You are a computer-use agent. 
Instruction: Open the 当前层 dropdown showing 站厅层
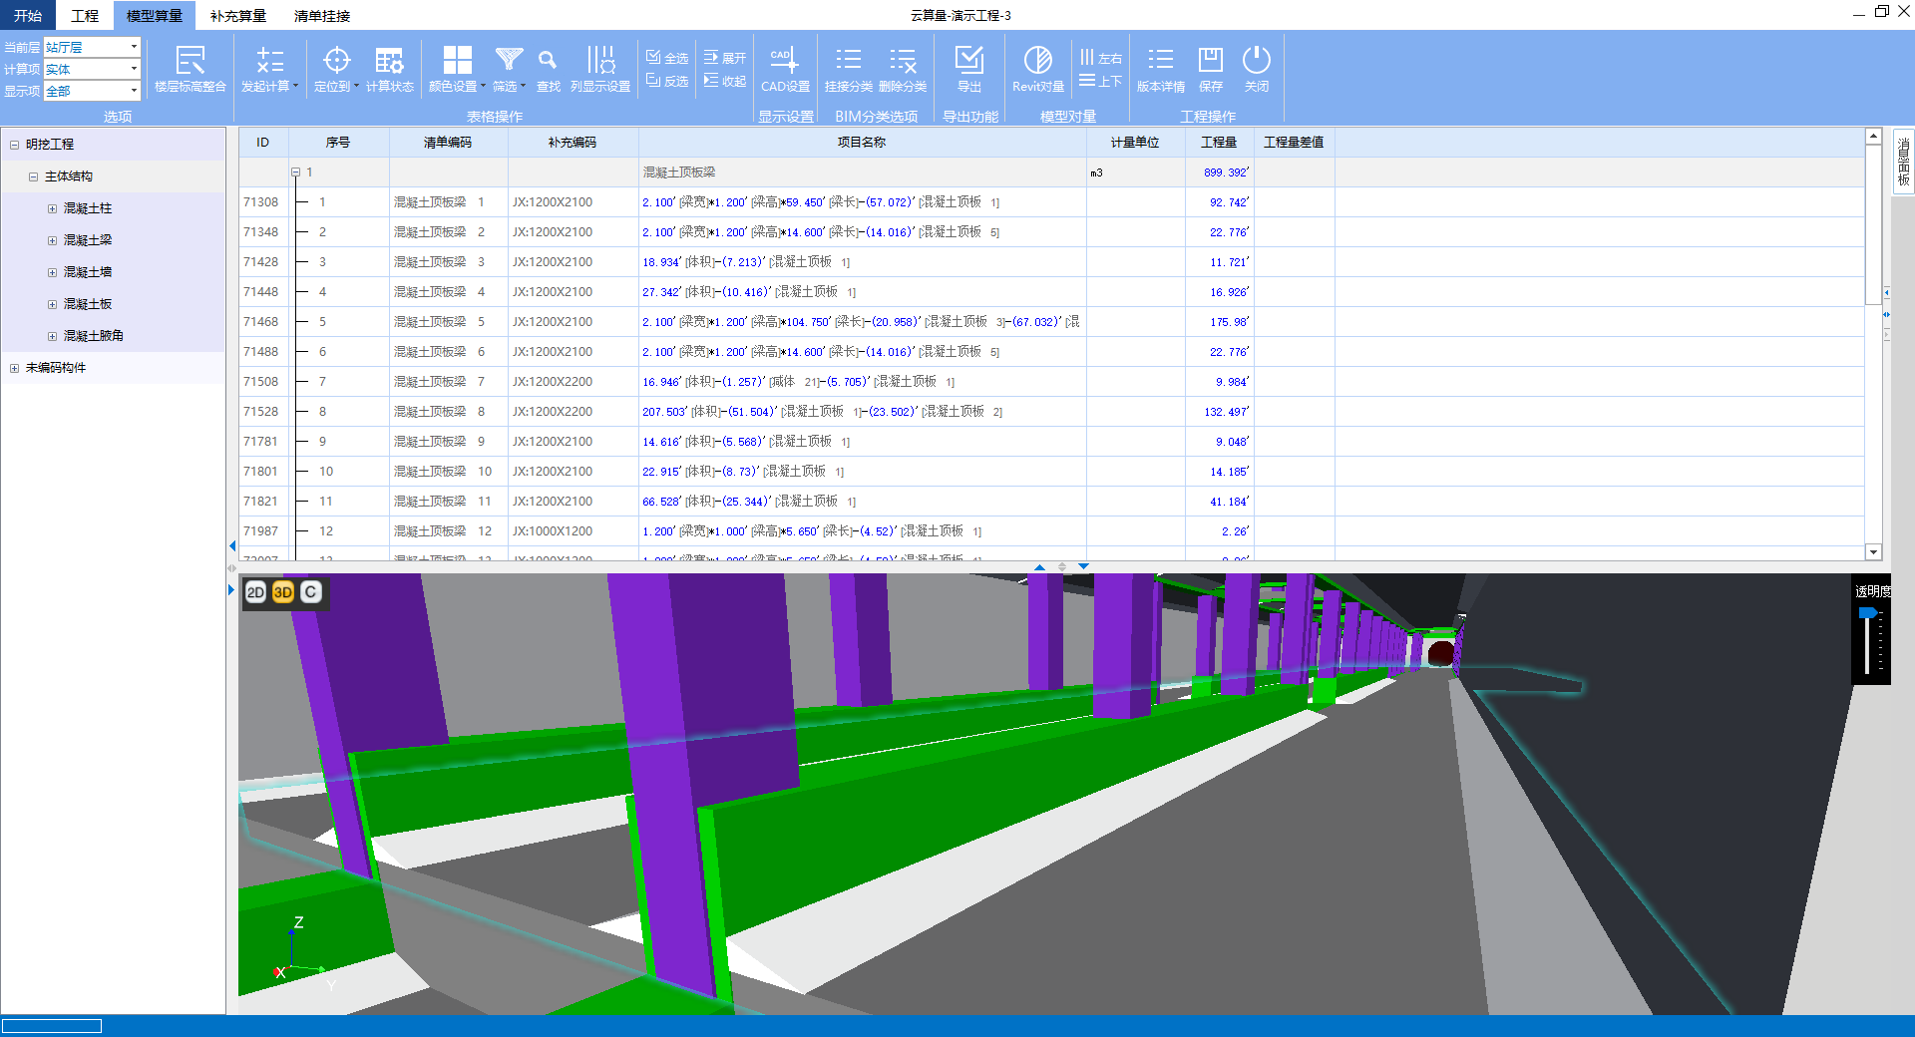134,47
